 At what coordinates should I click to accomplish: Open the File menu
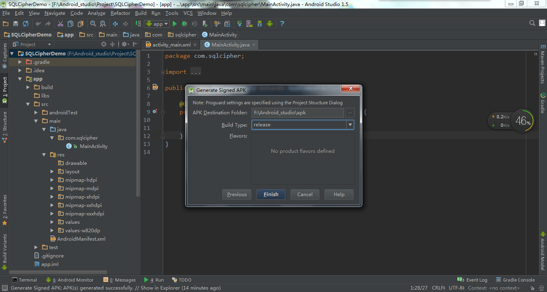pos(6,13)
